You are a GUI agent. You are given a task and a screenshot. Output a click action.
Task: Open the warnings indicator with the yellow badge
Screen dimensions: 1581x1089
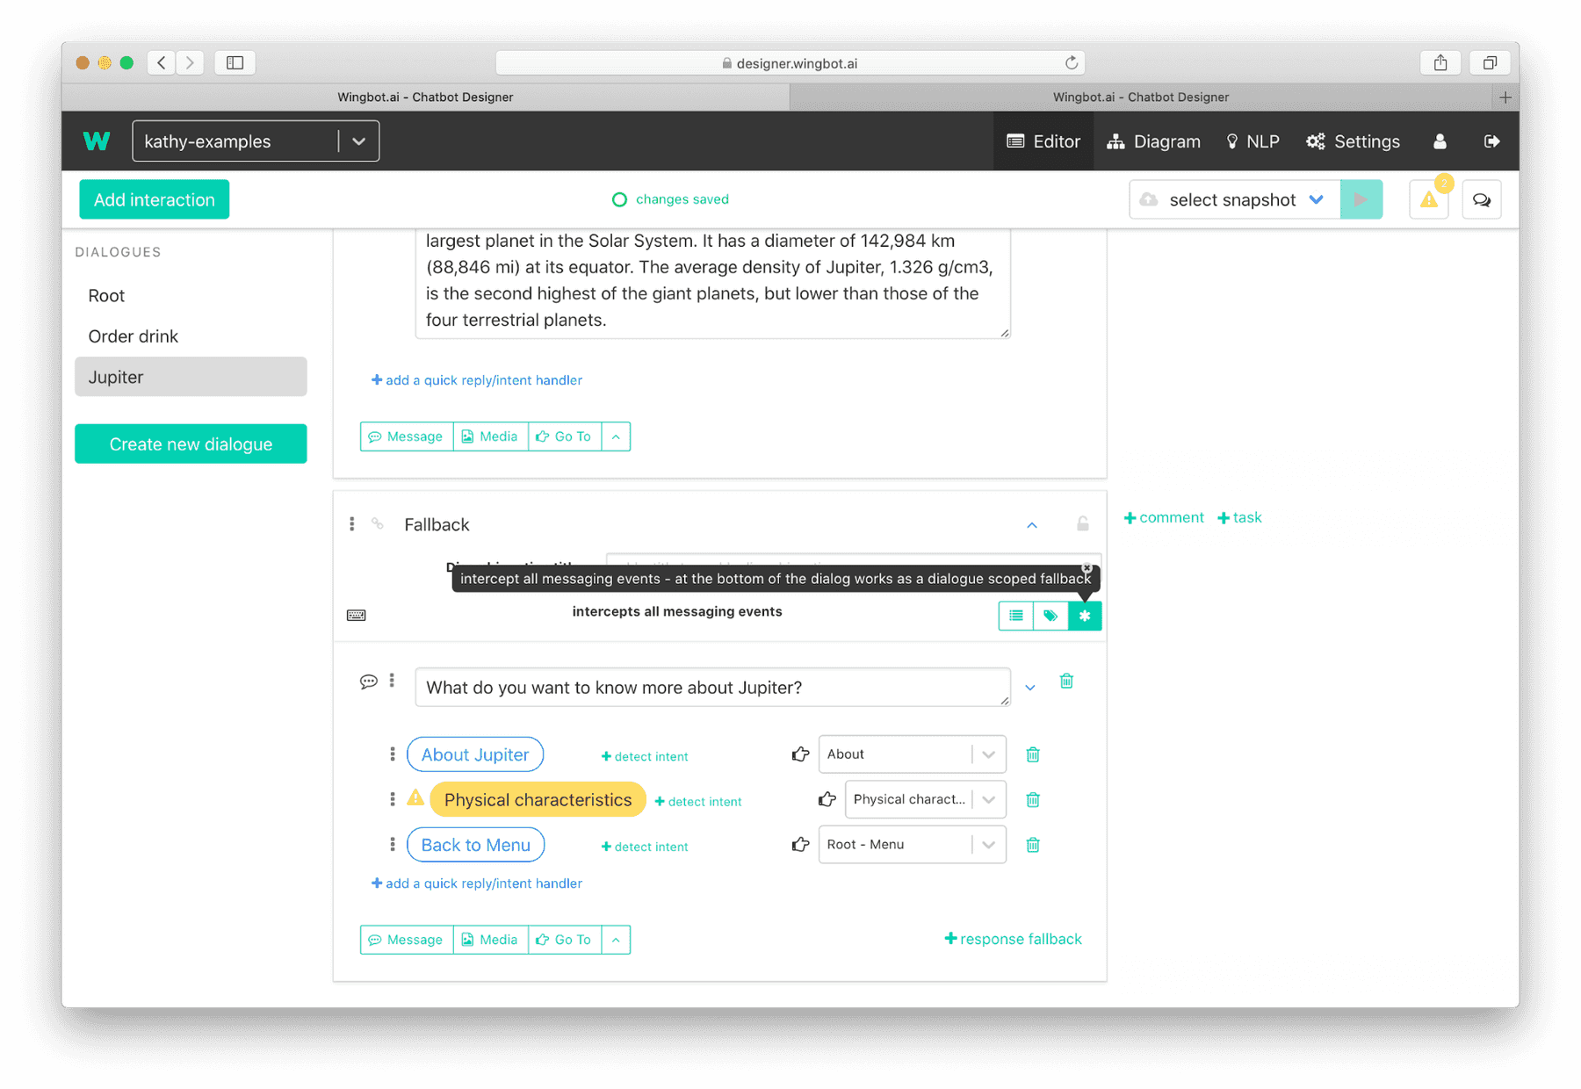pos(1428,199)
